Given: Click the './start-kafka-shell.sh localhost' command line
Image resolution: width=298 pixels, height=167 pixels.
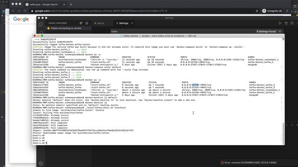Looking at the screenshot, I should click(x=106, y=108).
